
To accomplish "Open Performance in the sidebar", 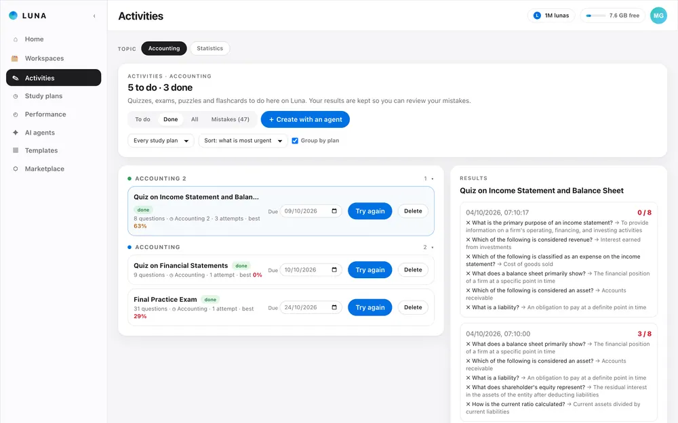I will tap(54, 114).
